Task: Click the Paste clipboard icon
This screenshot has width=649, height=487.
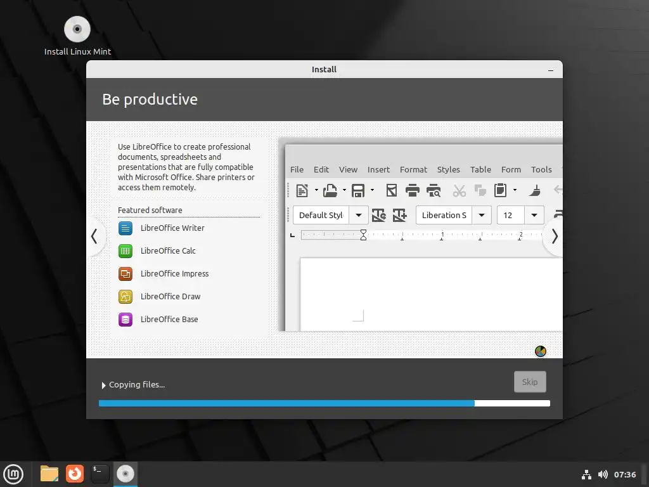Action: (501, 190)
